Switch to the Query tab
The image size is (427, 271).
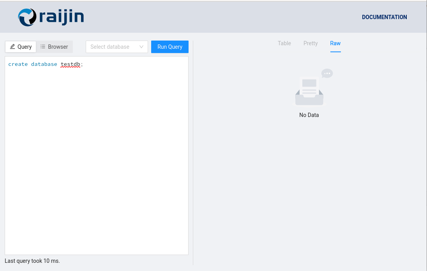[21, 47]
